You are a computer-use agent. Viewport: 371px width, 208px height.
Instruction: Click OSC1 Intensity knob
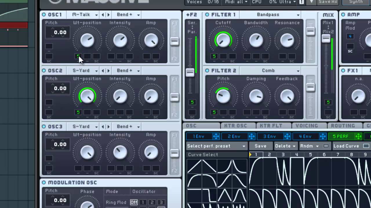point(120,40)
